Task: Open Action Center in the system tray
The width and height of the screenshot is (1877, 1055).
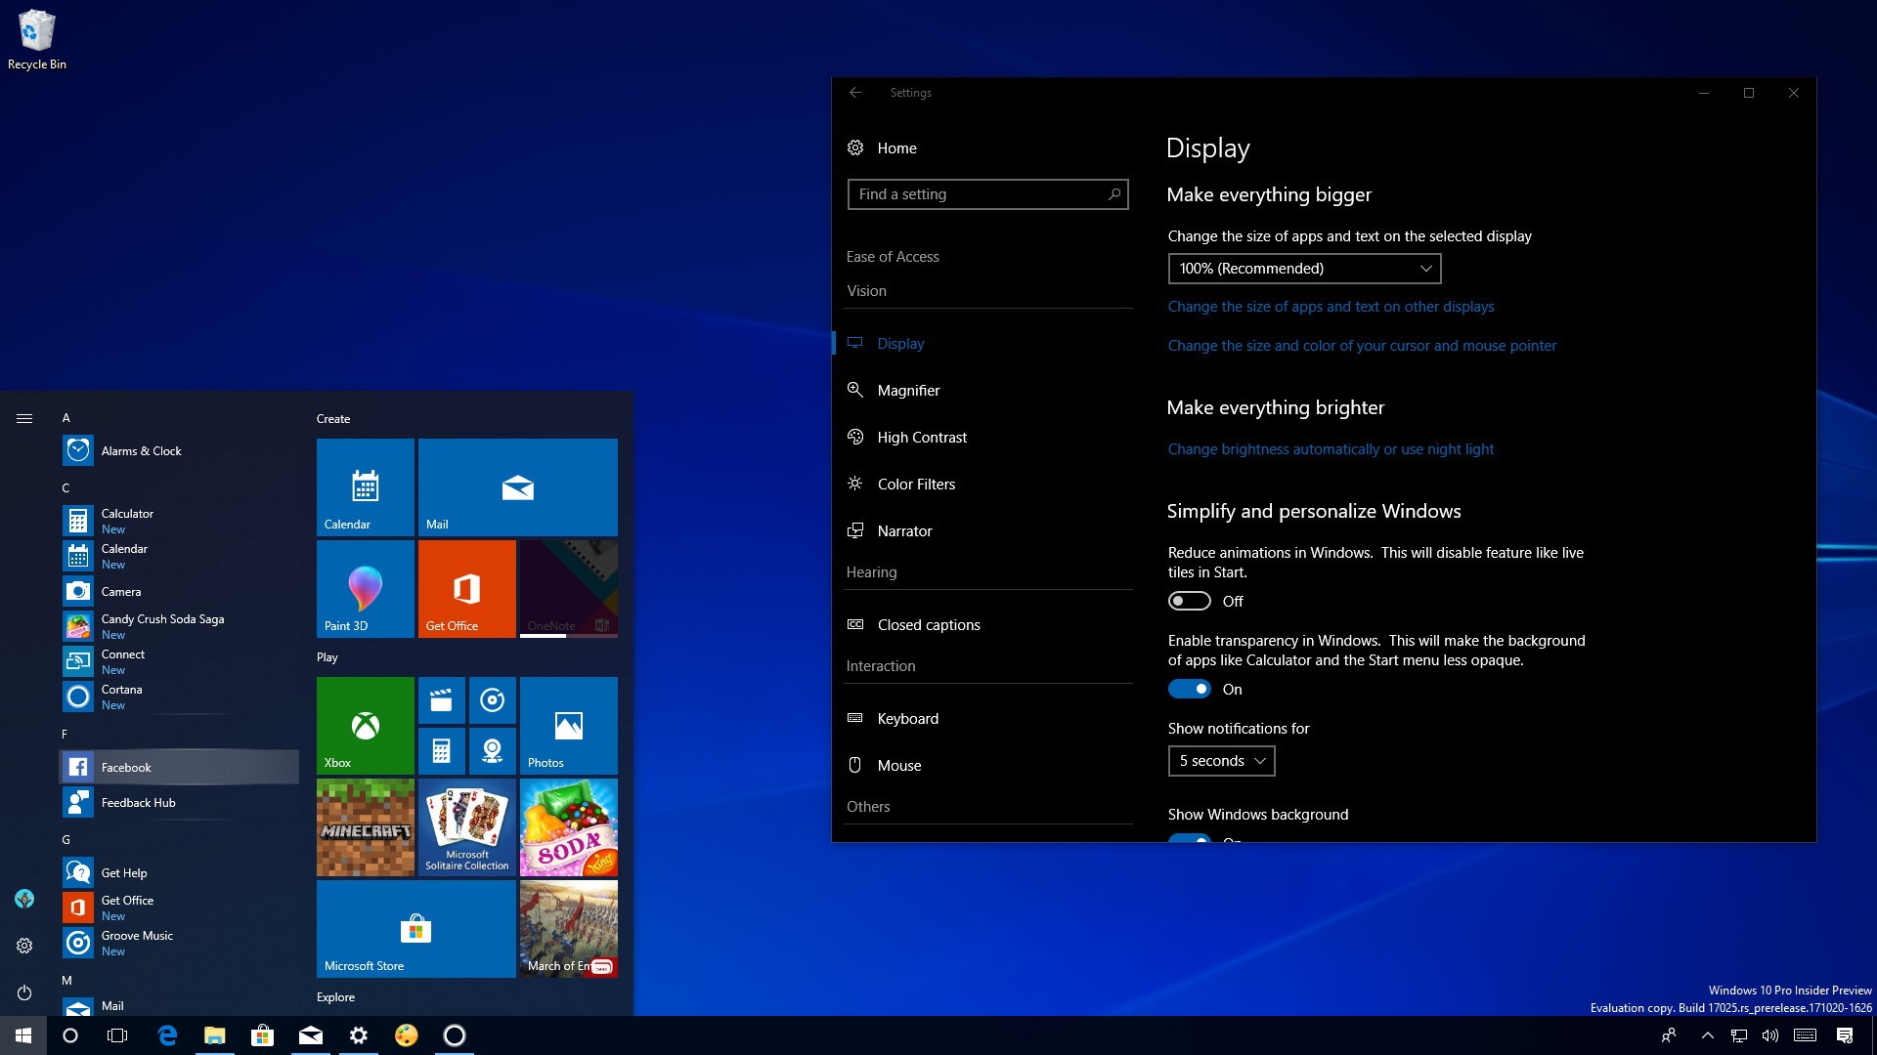Action: (x=1845, y=1035)
